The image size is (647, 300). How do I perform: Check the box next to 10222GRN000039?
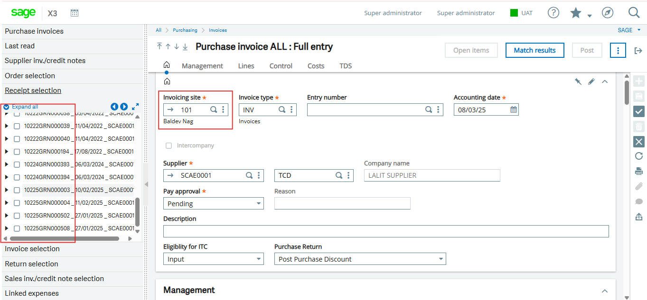tap(17, 126)
